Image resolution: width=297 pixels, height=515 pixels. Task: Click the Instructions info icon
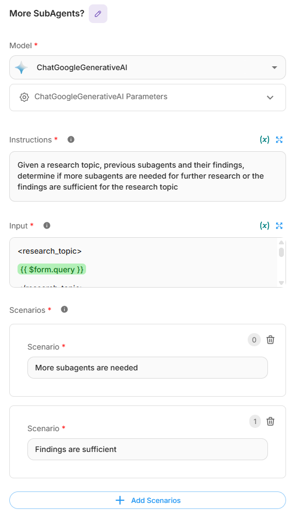[71, 140]
